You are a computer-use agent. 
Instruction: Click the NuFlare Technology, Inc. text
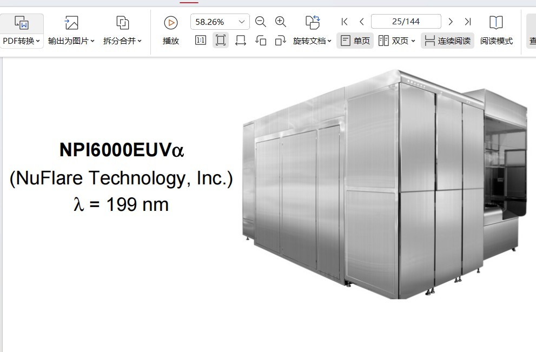click(121, 178)
